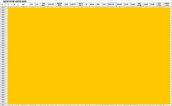Image resolution: width=172 pixels, height=106 pixels.
Task: Open the 매매 column filter arrow
Action: (101, 5)
